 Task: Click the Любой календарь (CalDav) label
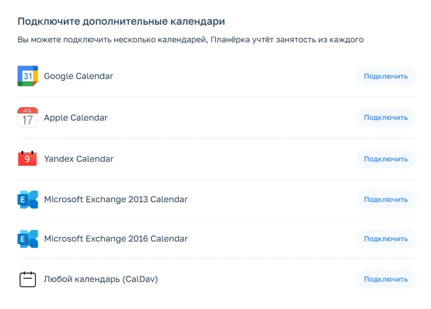101,279
